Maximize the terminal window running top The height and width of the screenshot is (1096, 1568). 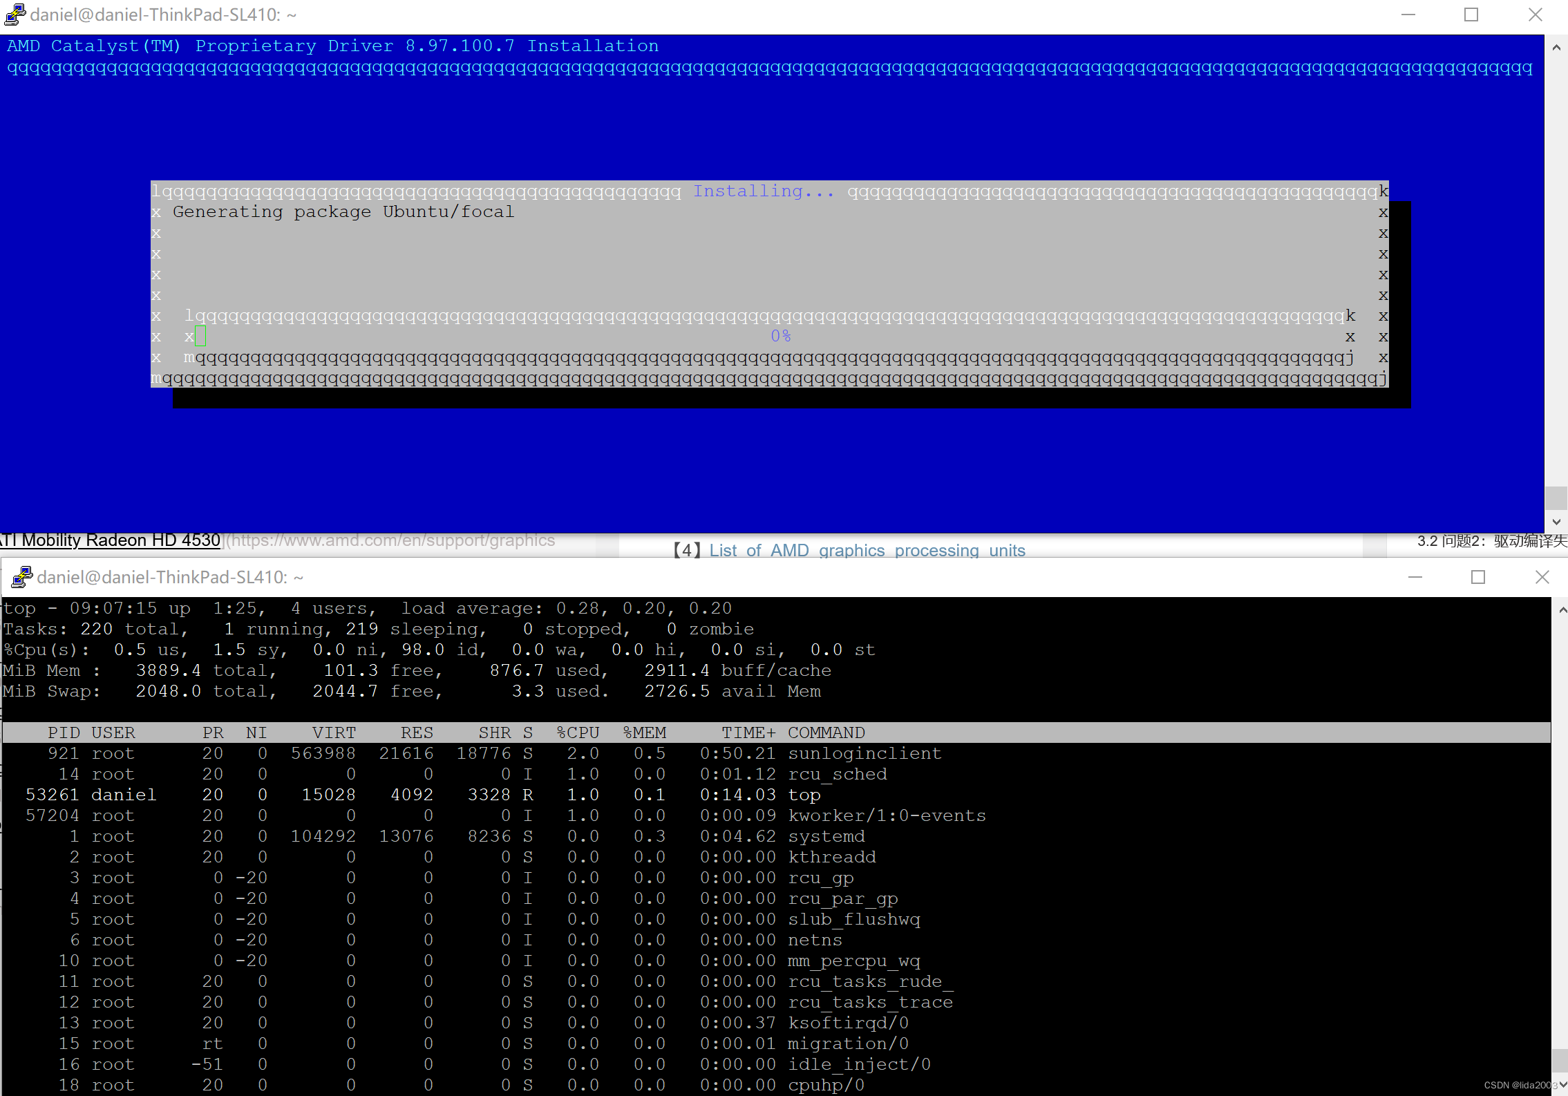[1478, 577]
